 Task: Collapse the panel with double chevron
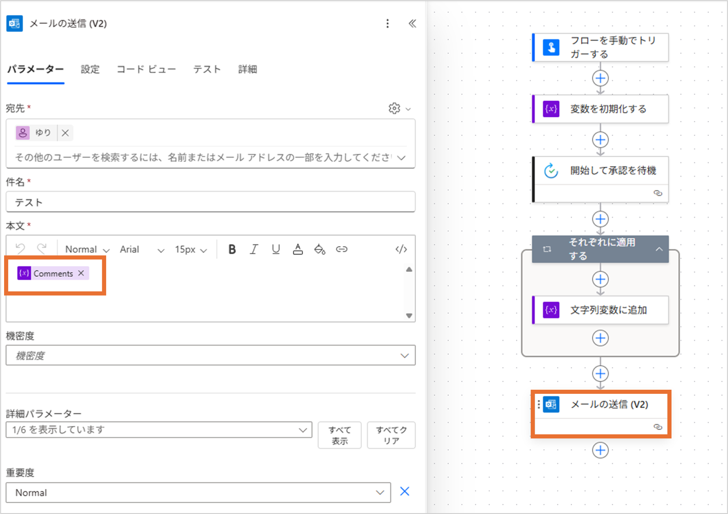[x=412, y=23]
